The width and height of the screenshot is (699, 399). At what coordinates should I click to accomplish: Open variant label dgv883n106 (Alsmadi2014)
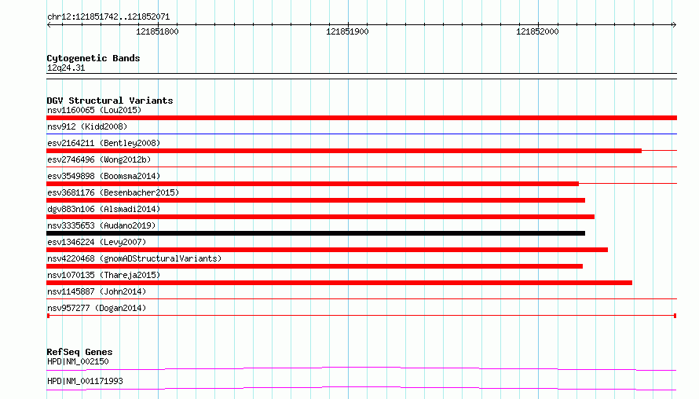104,209
